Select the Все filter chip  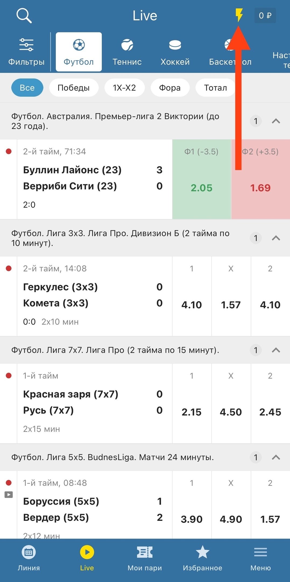tap(27, 88)
